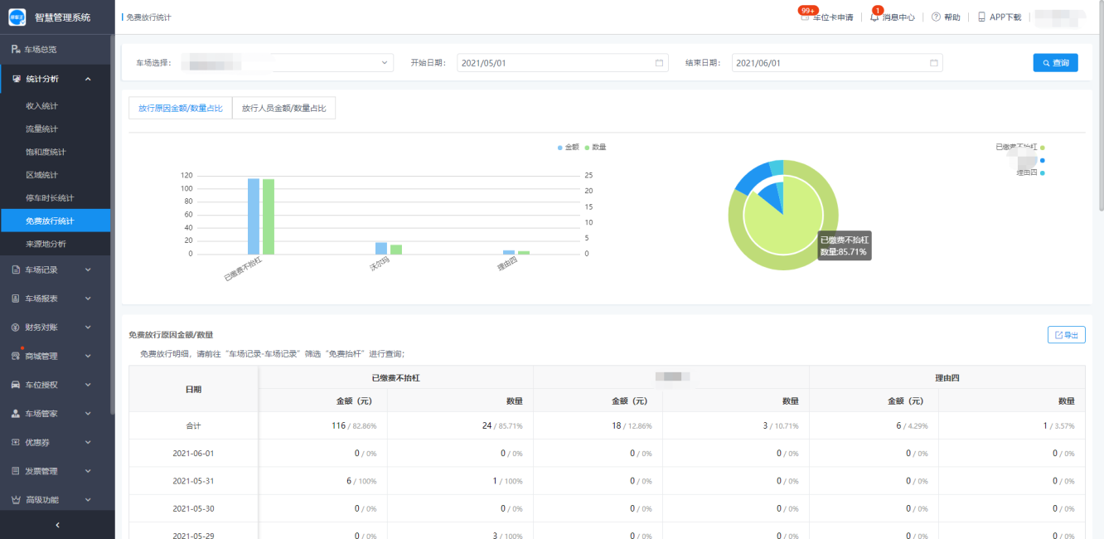Click the 车场总览 parking icon
The image size is (1104, 539).
(16, 50)
